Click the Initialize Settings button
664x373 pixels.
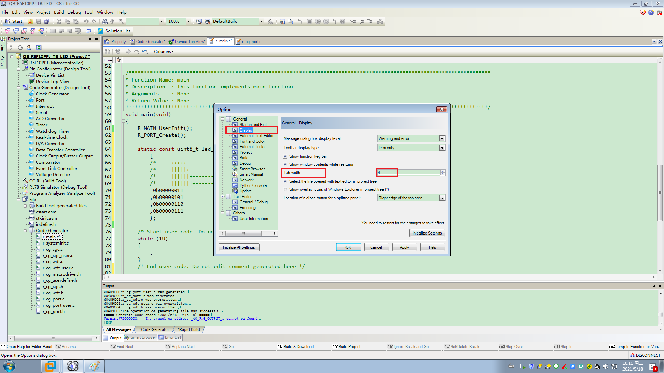tap(427, 233)
